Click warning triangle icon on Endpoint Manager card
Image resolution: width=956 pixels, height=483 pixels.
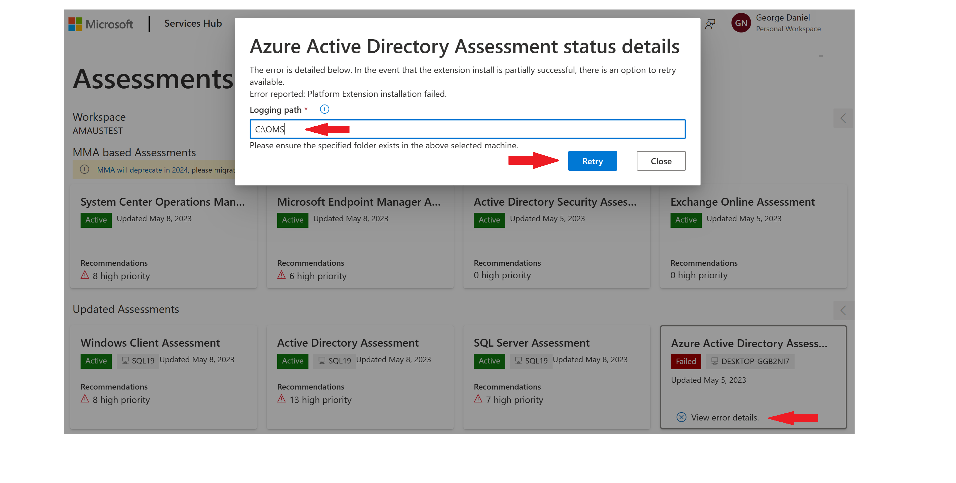[x=281, y=275]
